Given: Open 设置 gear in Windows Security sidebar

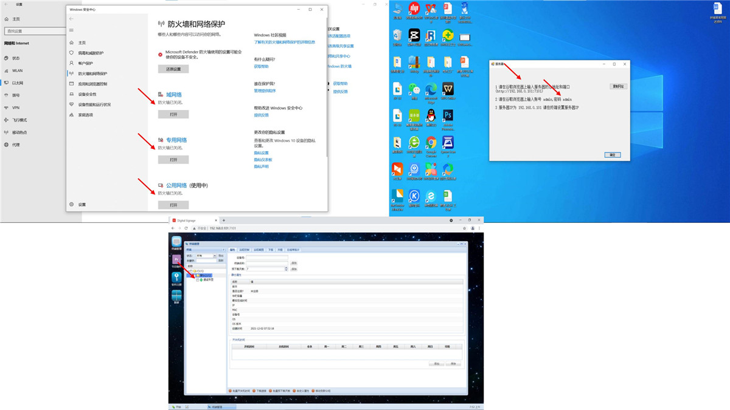Looking at the screenshot, I should 72,205.
